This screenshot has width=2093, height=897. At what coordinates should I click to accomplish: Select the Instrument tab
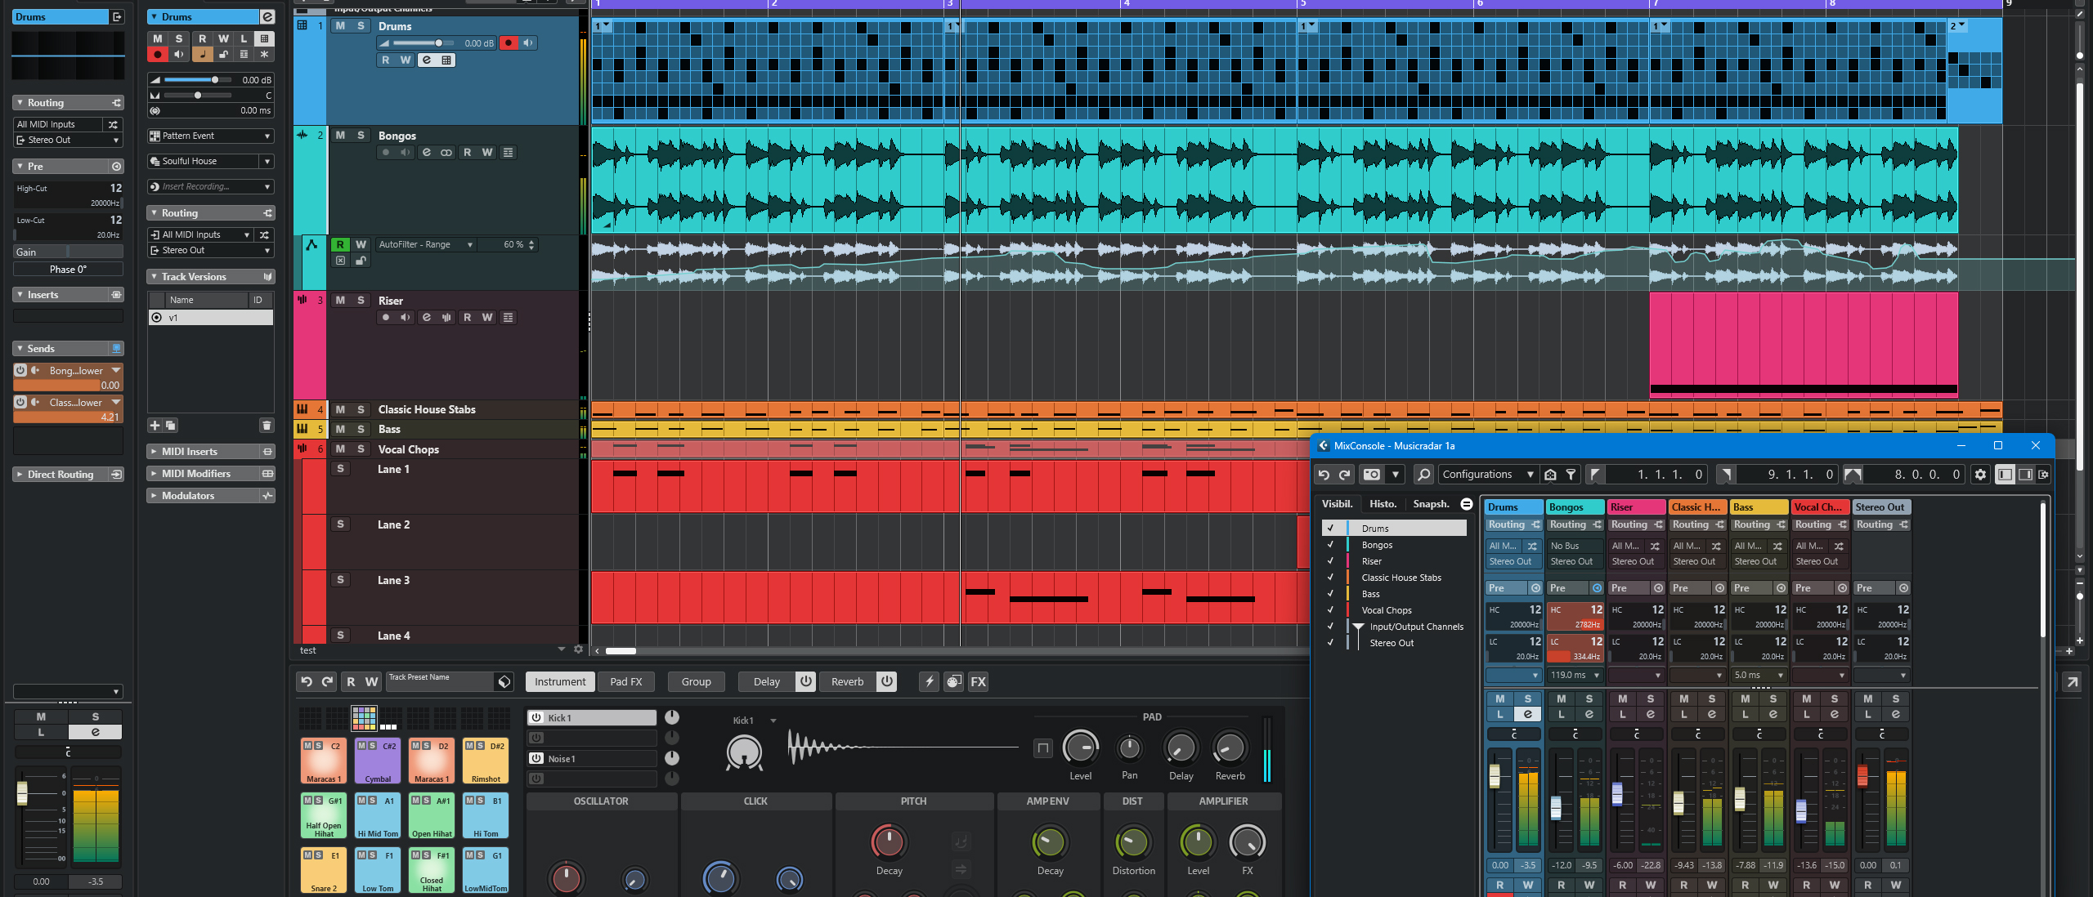(x=560, y=681)
